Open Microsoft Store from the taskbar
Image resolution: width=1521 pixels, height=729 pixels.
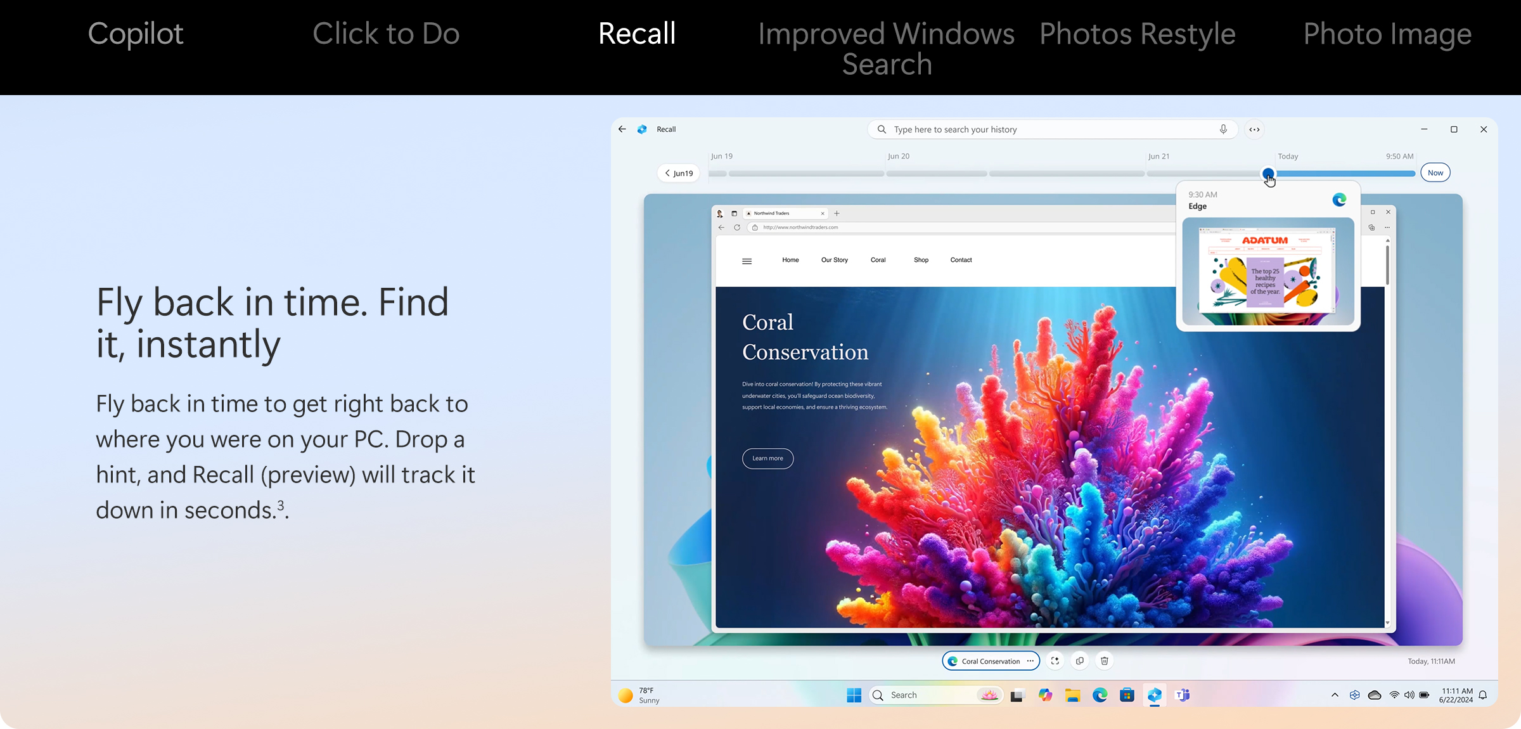pos(1127,695)
